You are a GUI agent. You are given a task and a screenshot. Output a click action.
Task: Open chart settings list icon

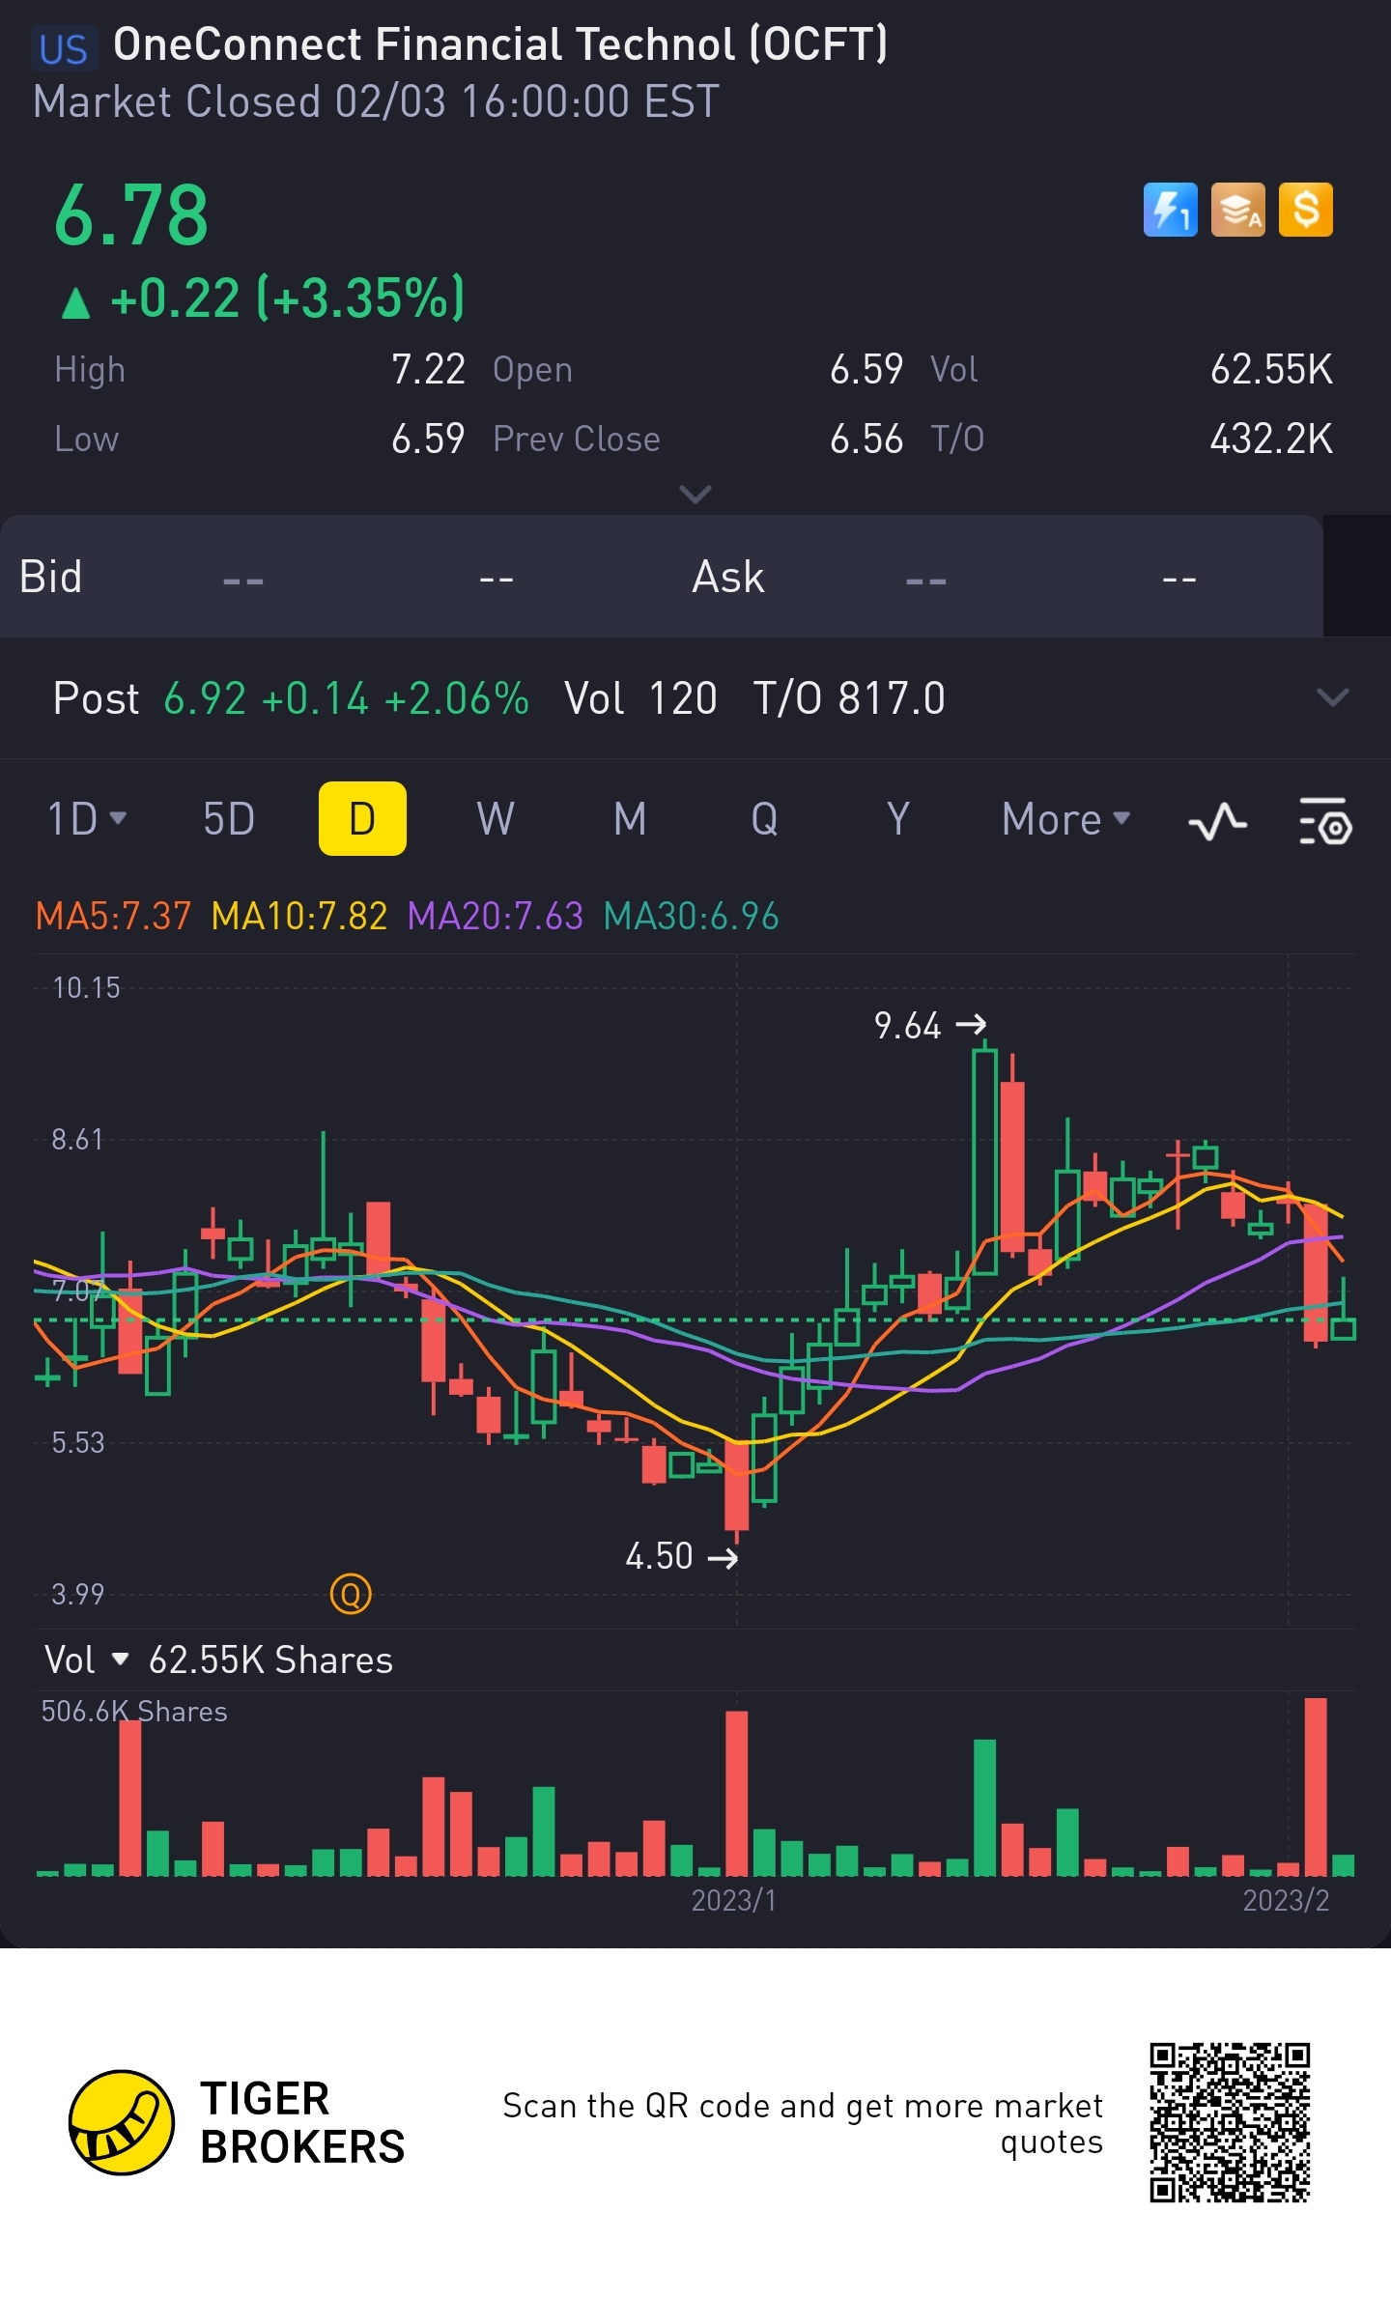[x=1325, y=821]
